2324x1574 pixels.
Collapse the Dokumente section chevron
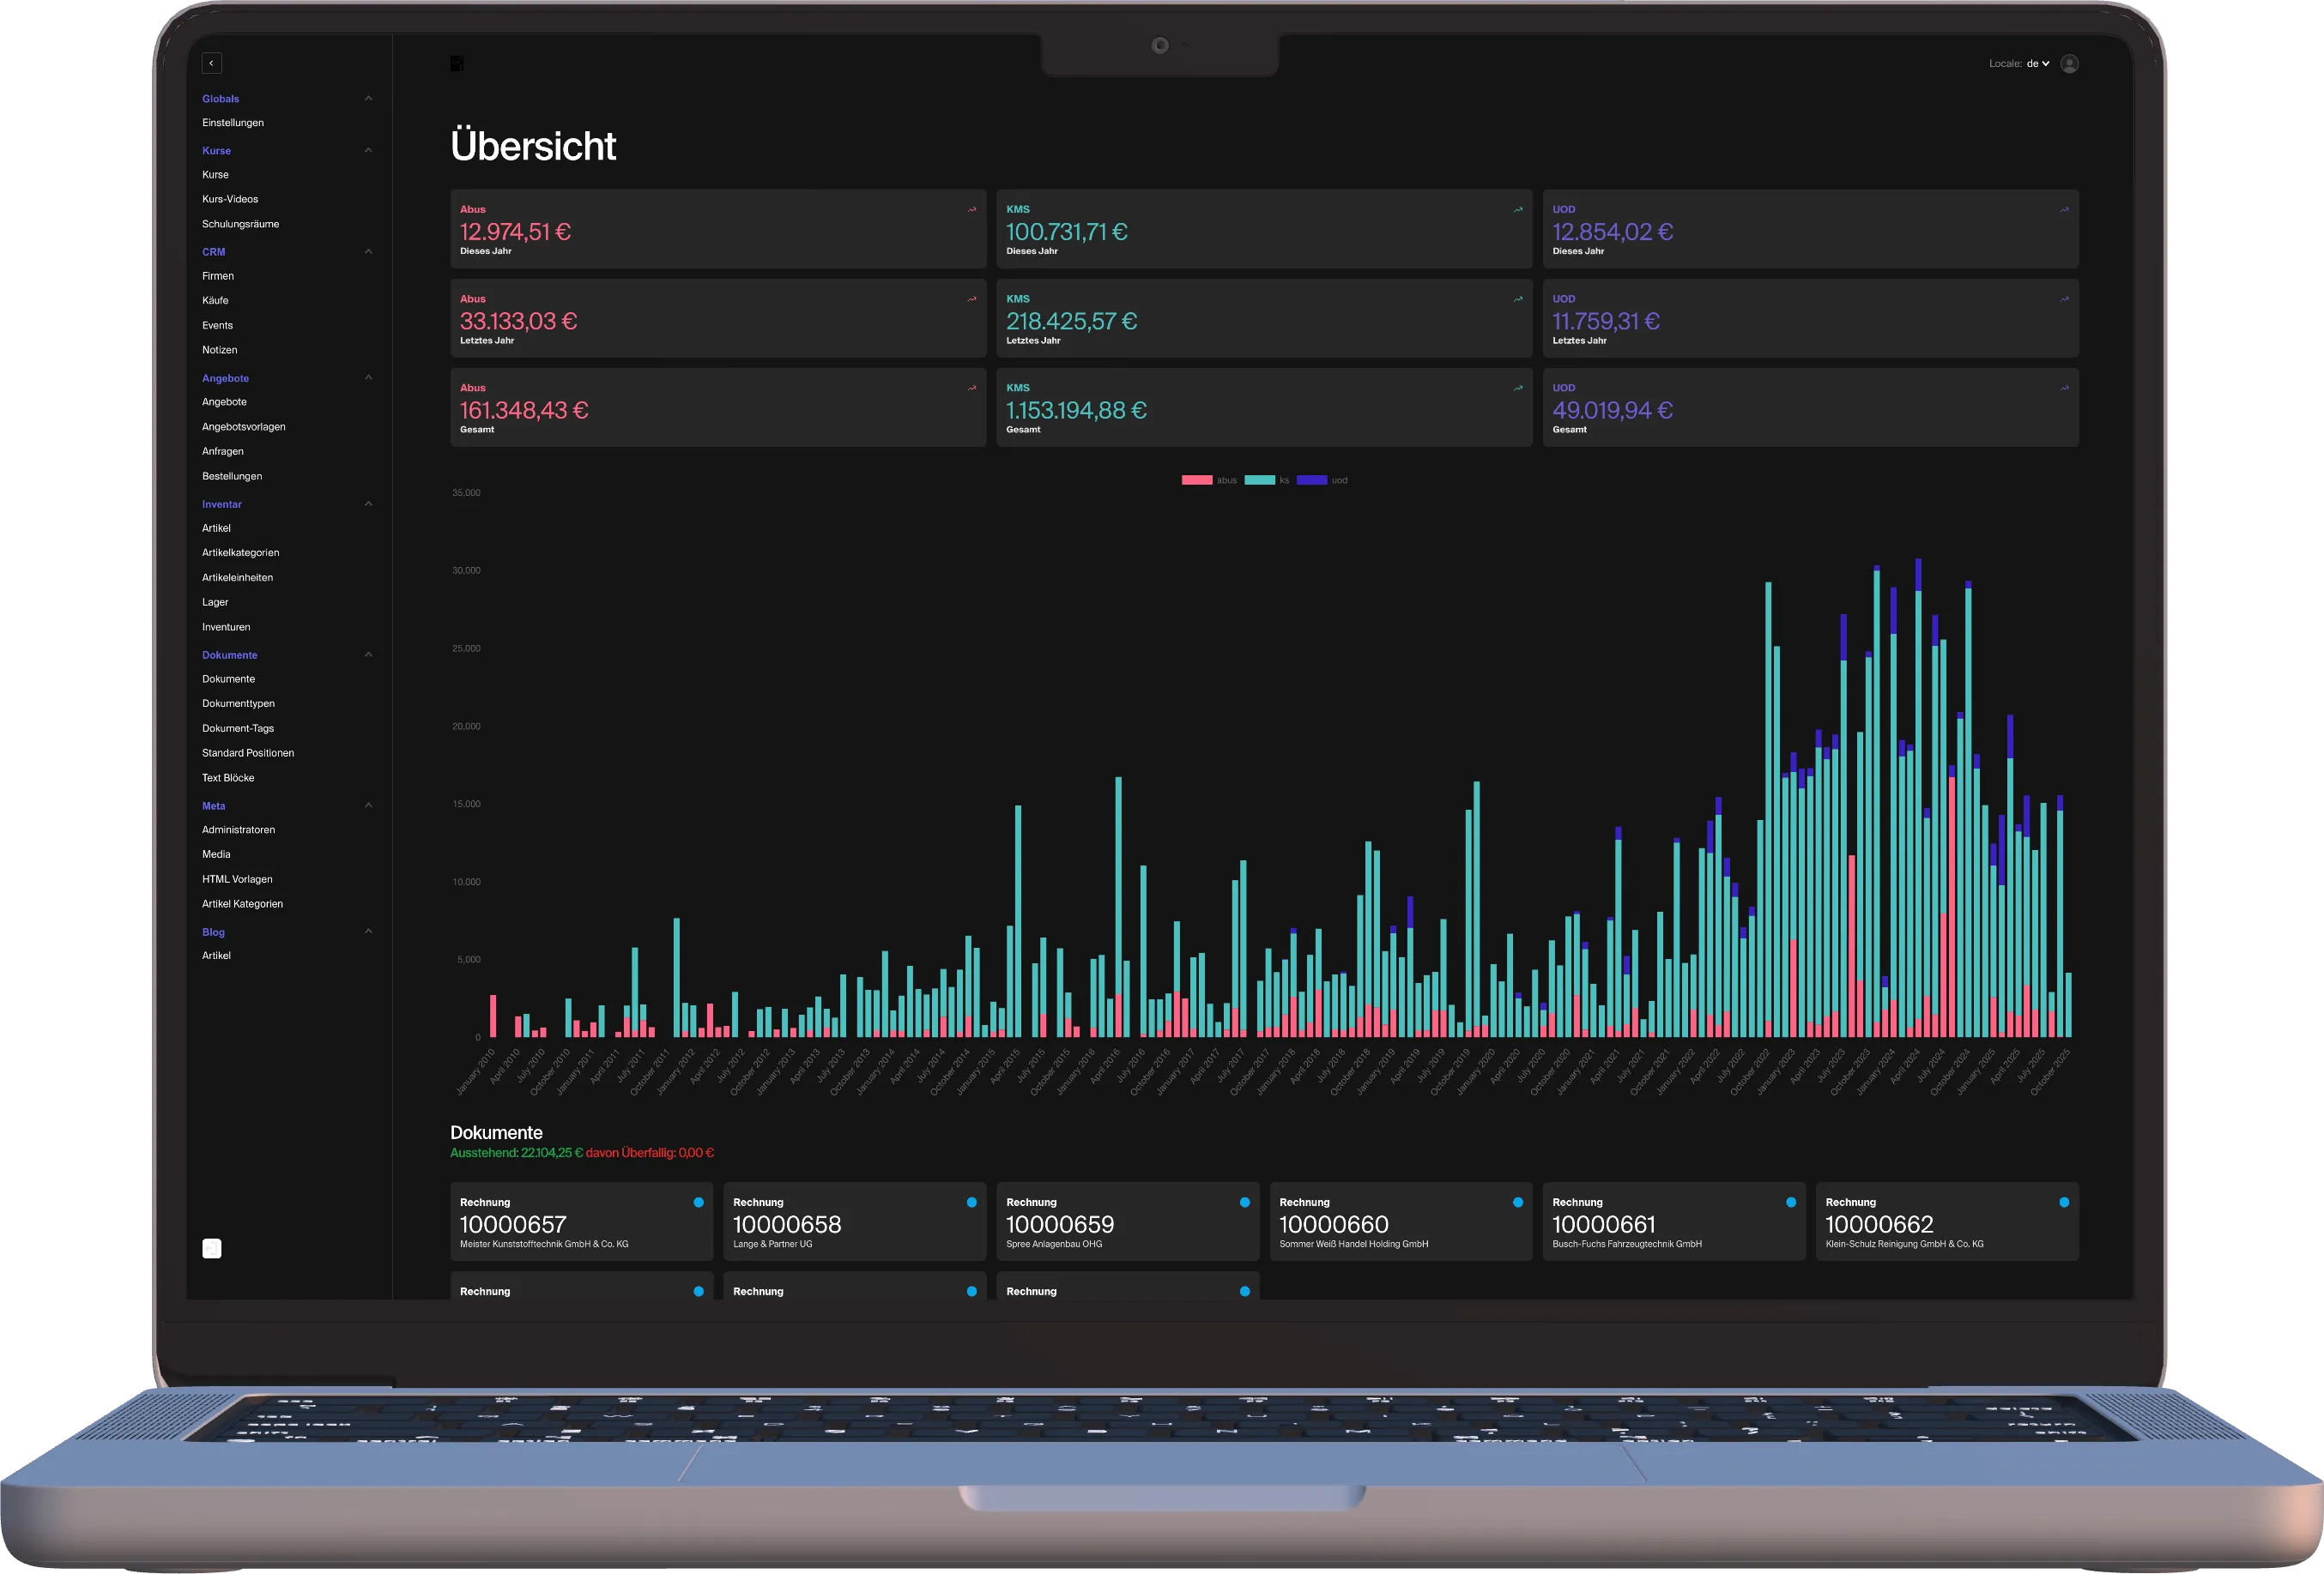368,654
